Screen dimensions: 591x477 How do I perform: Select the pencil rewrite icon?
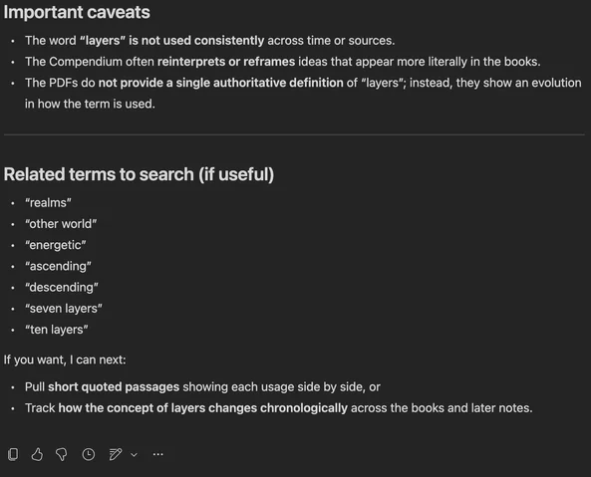[116, 454]
